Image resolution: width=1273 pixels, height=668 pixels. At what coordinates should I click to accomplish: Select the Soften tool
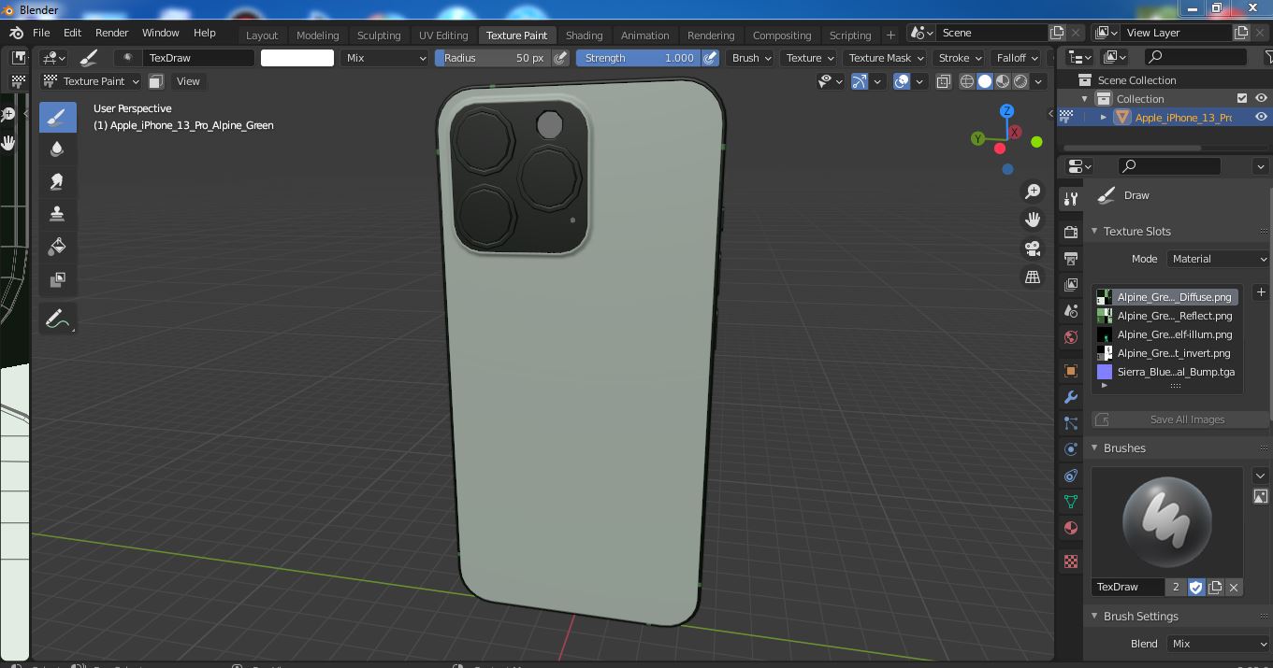point(57,149)
